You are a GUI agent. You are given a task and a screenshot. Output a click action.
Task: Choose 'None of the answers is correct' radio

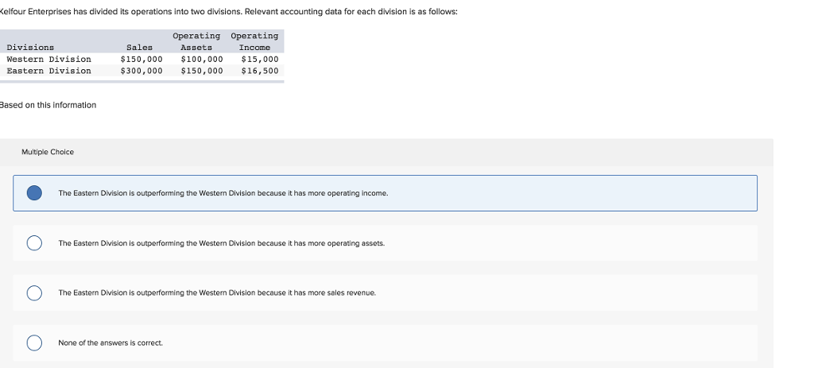pyautogui.click(x=34, y=343)
